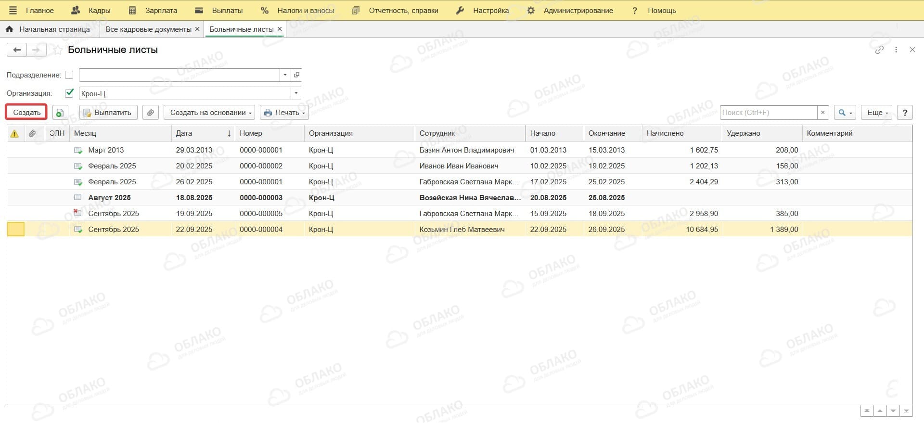
Task: Click the Организация field with Крон-Ц
Action: tap(185, 93)
